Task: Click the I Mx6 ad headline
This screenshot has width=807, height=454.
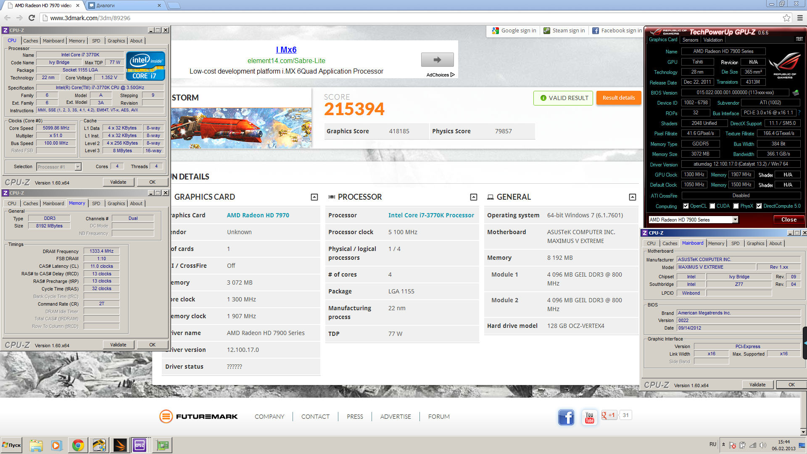Action: point(286,50)
